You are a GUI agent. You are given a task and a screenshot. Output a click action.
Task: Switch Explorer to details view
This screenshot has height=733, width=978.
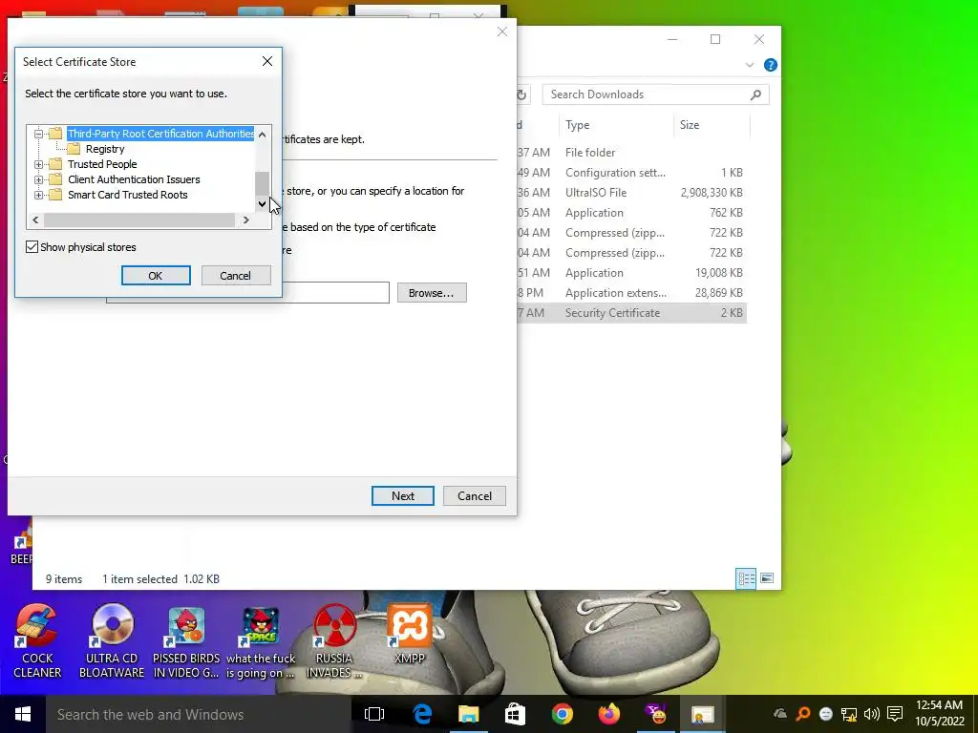point(746,578)
